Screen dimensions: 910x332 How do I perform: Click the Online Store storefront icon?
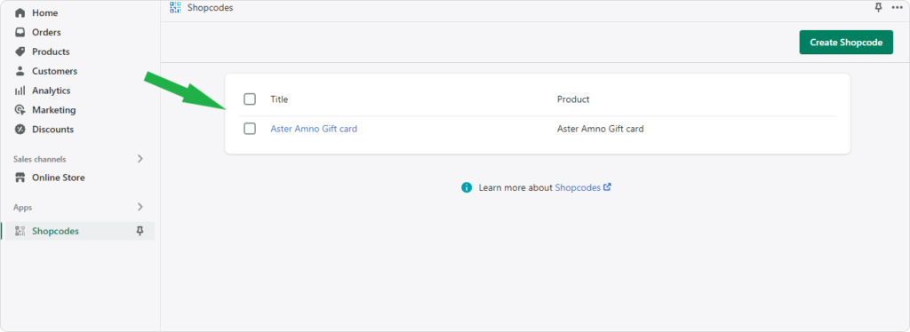(x=20, y=178)
